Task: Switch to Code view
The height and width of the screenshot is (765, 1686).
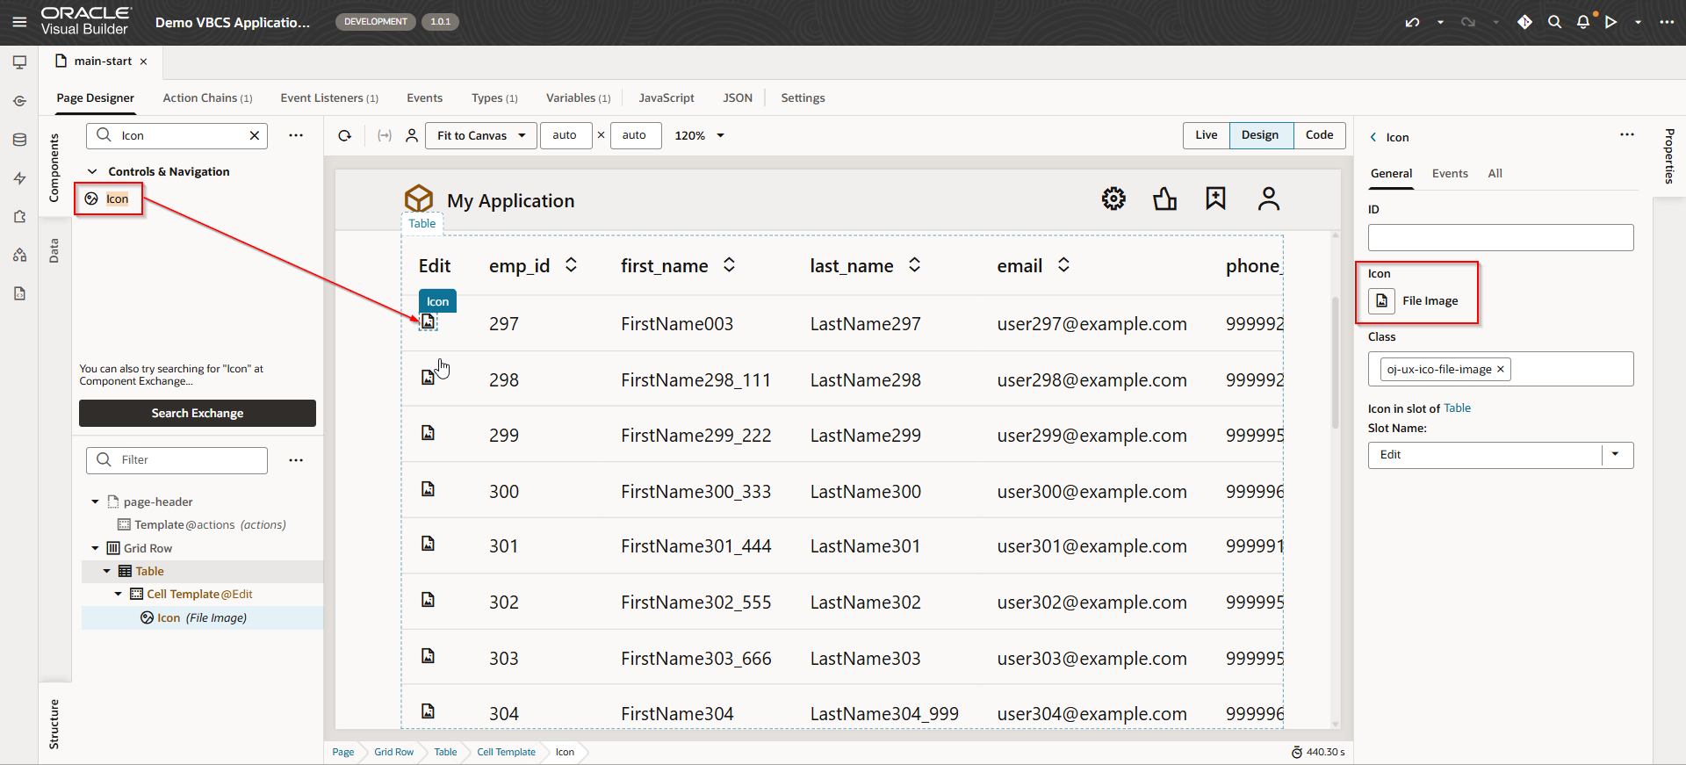Action: pos(1319,135)
